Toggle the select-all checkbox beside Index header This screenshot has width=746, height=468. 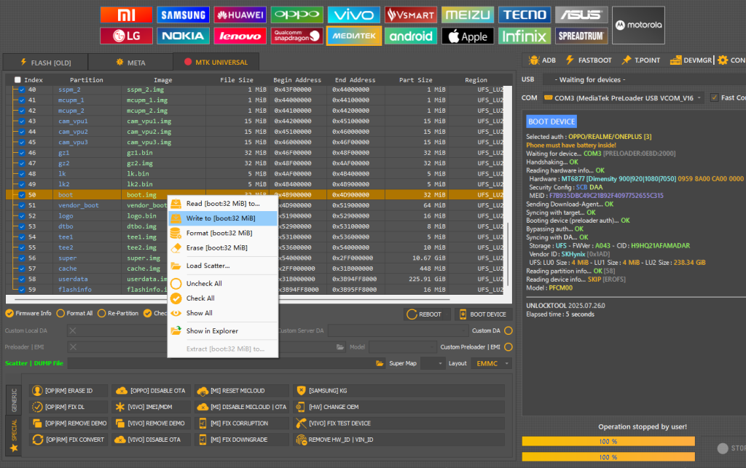(17, 80)
